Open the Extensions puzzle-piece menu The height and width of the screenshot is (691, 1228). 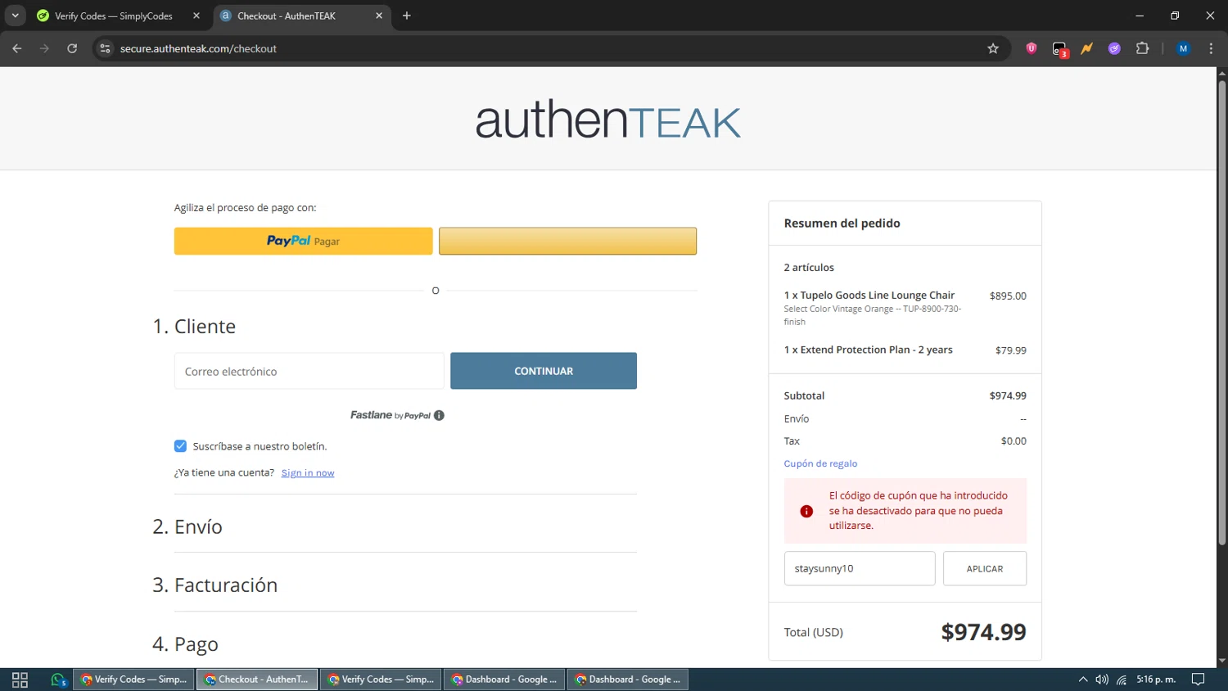pyautogui.click(x=1142, y=48)
